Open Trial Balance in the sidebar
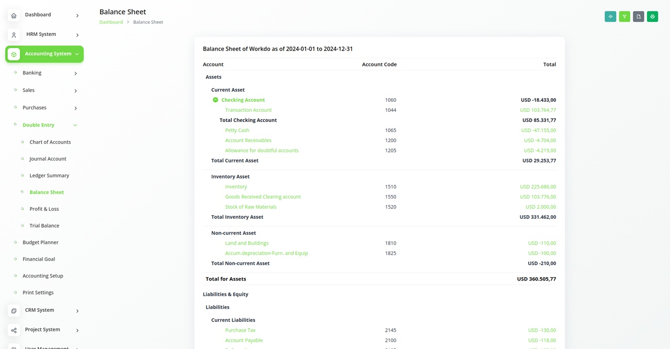This screenshot has width=670, height=349. pyautogui.click(x=44, y=226)
